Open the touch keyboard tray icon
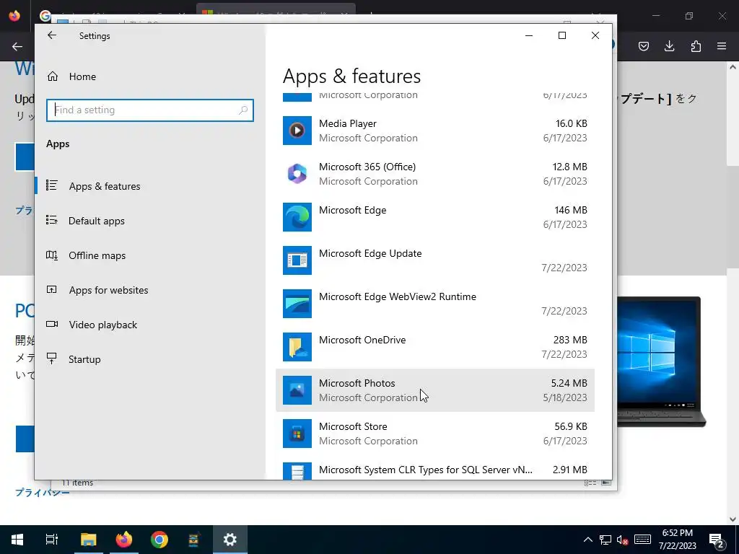The image size is (739, 554). [x=643, y=540]
